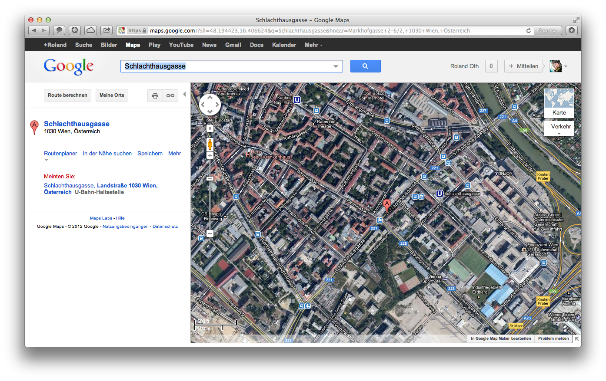Click the Problem melden link
Image resolution: width=606 pixels, height=381 pixels.
coord(553,338)
